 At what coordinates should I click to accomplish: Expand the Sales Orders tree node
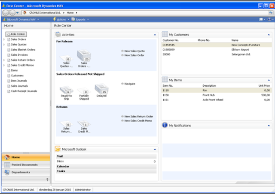(4, 39)
